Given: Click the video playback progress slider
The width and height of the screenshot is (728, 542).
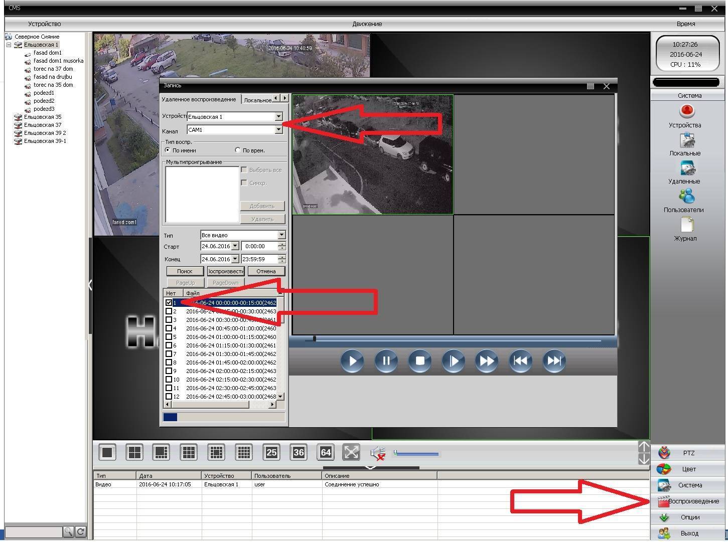Looking at the screenshot, I should coord(452,340).
